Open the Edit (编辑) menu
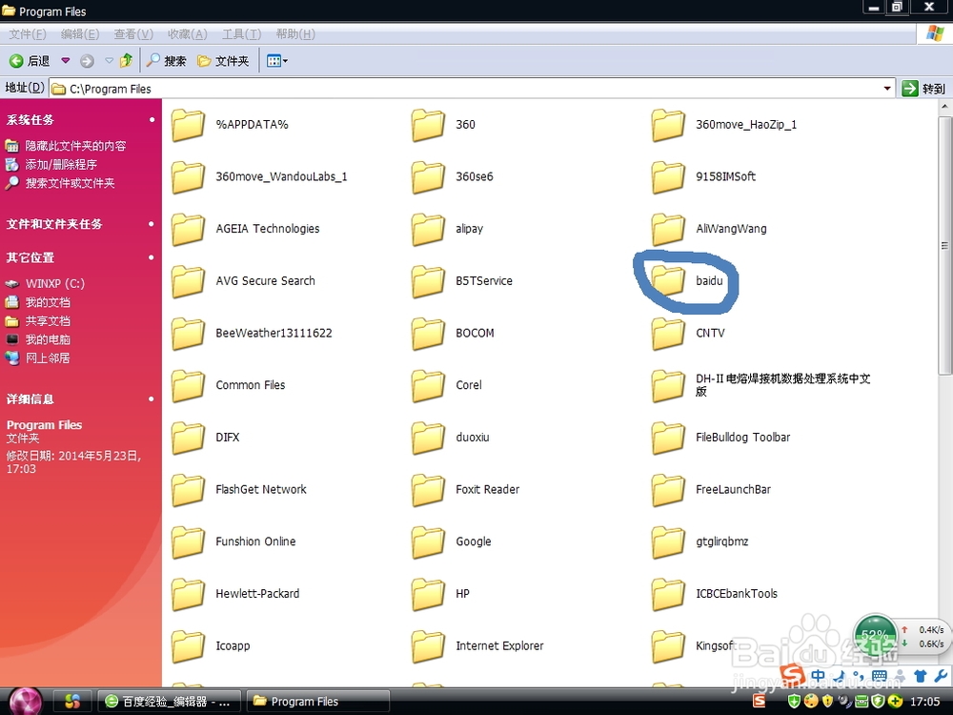 point(80,34)
